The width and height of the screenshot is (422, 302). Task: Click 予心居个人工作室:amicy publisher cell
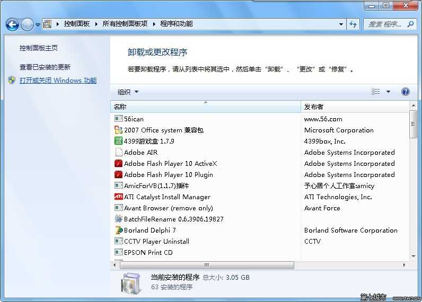click(x=339, y=186)
